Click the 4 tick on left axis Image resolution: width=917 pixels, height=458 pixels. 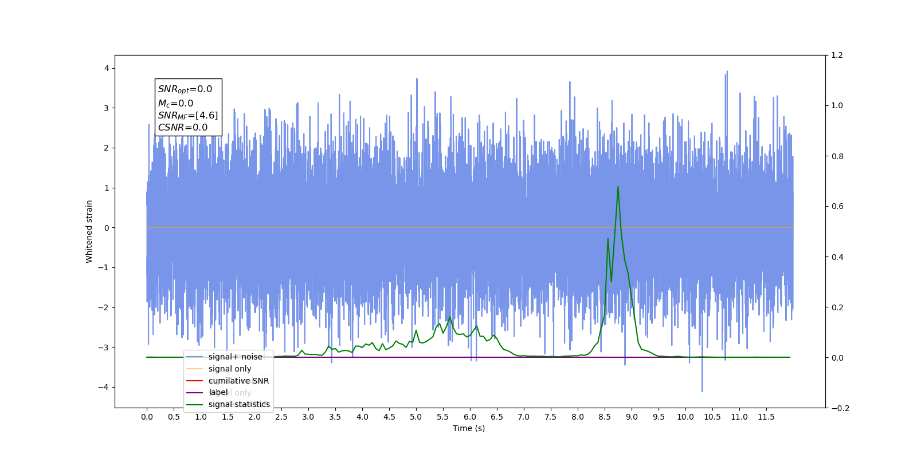click(x=107, y=68)
